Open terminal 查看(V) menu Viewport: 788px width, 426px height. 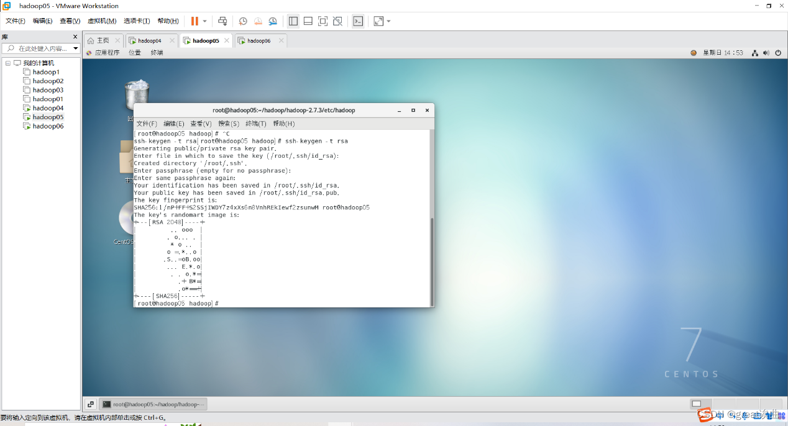tap(201, 124)
